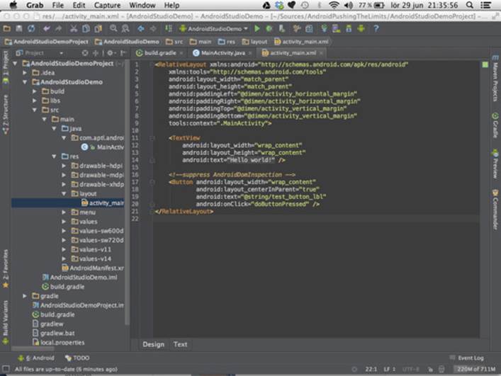
Task: Click the Cut scissors icon
Action: point(74,29)
